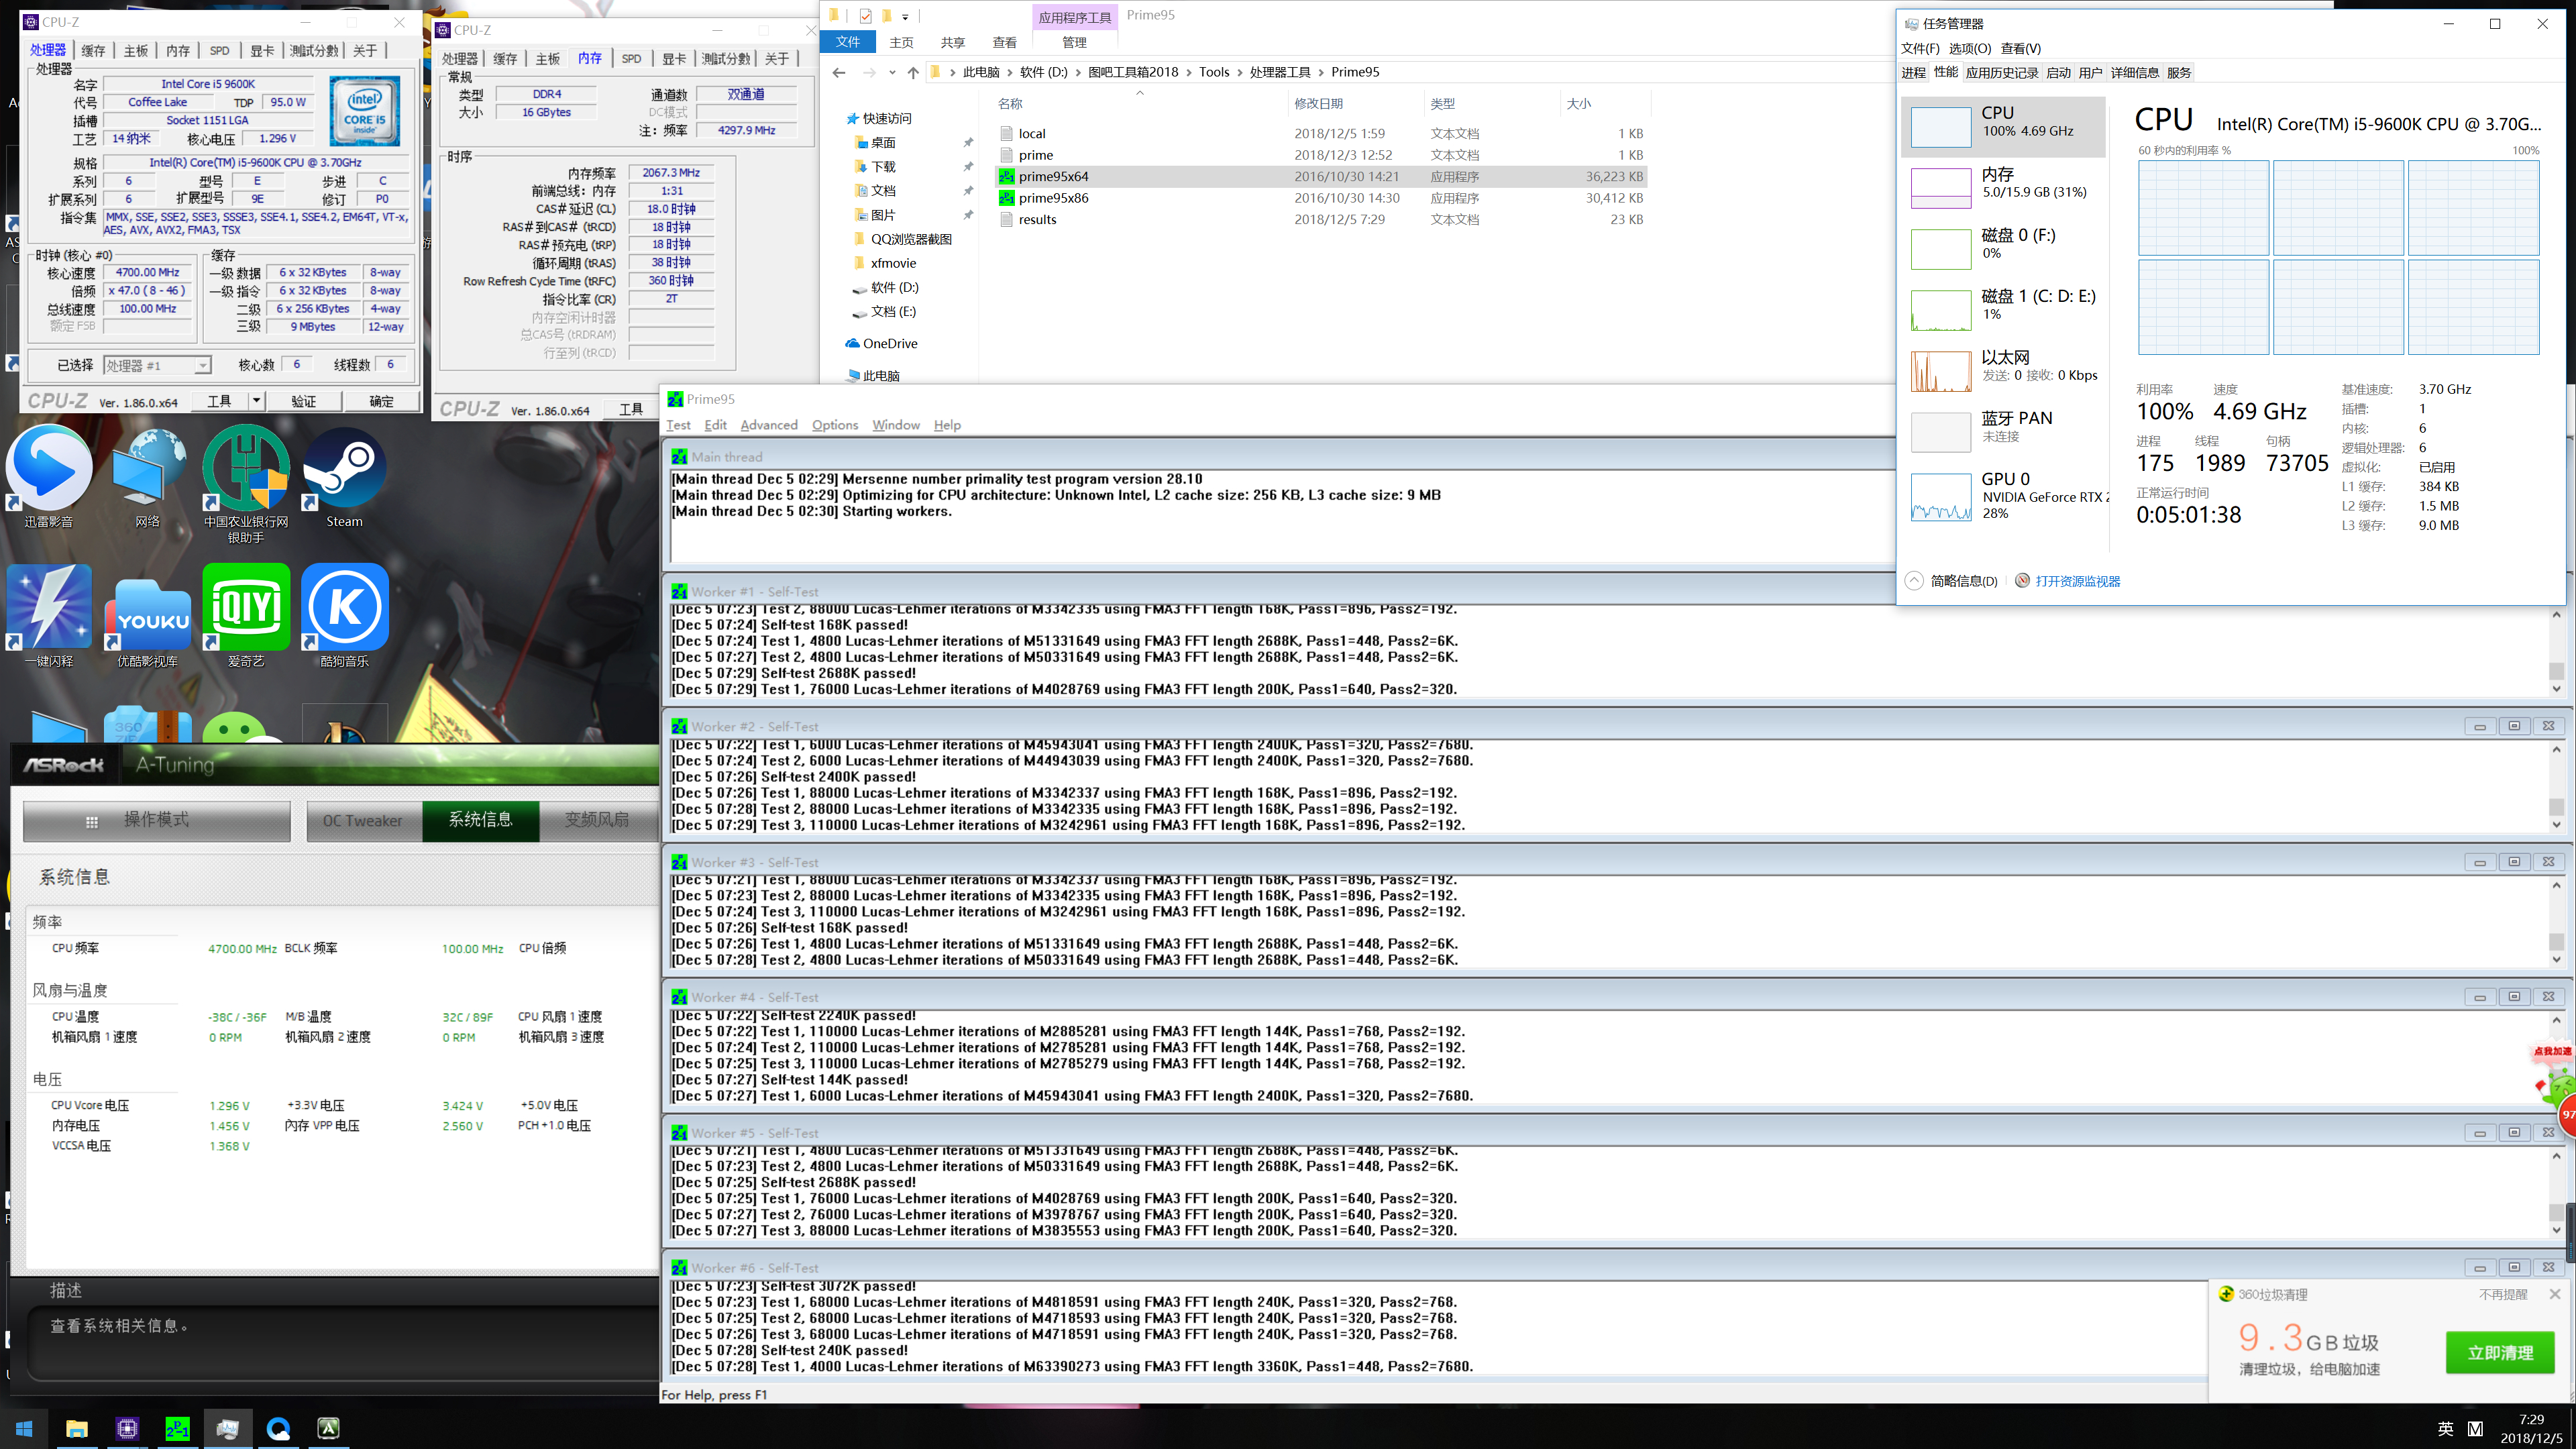
Task: Open the Advanced menu in Prime95
Action: click(x=768, y=425)
